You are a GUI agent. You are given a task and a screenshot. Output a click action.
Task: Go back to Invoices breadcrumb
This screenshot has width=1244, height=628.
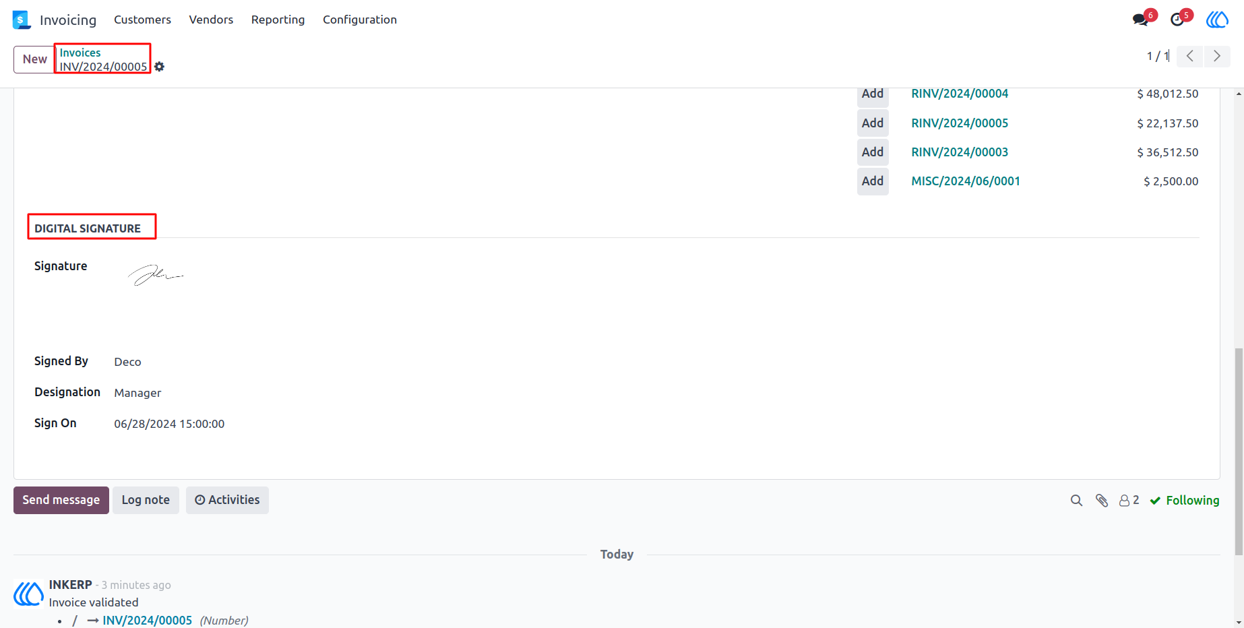(x=80, y=53)
